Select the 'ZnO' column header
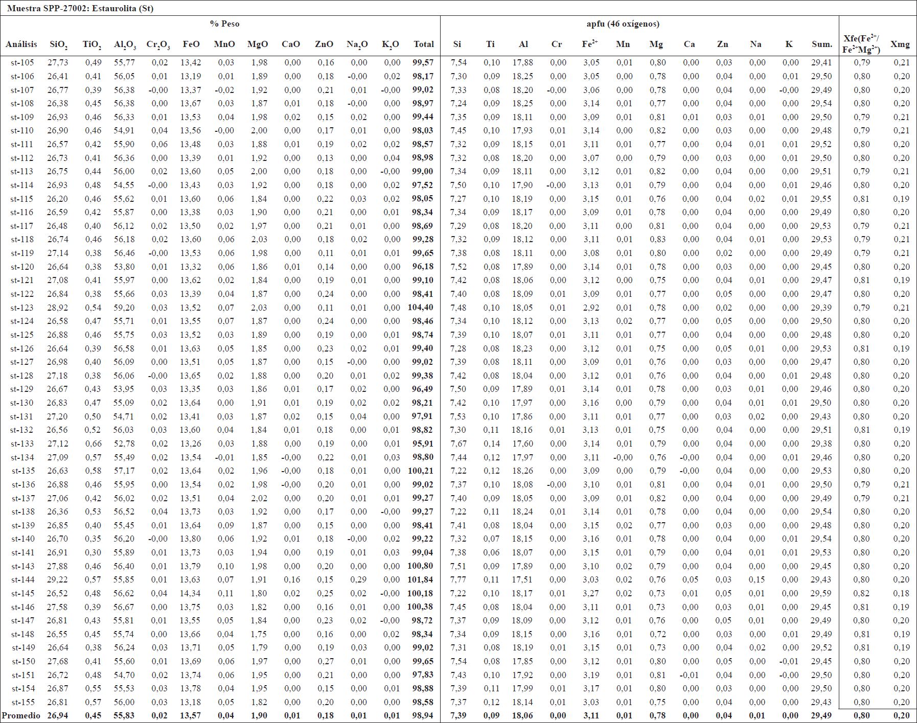Viewport: 917px width, 723px height. pos(324,44)
